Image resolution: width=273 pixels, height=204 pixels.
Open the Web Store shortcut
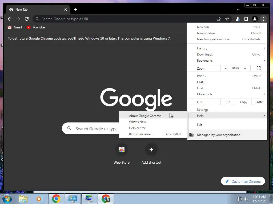(122, 154)
